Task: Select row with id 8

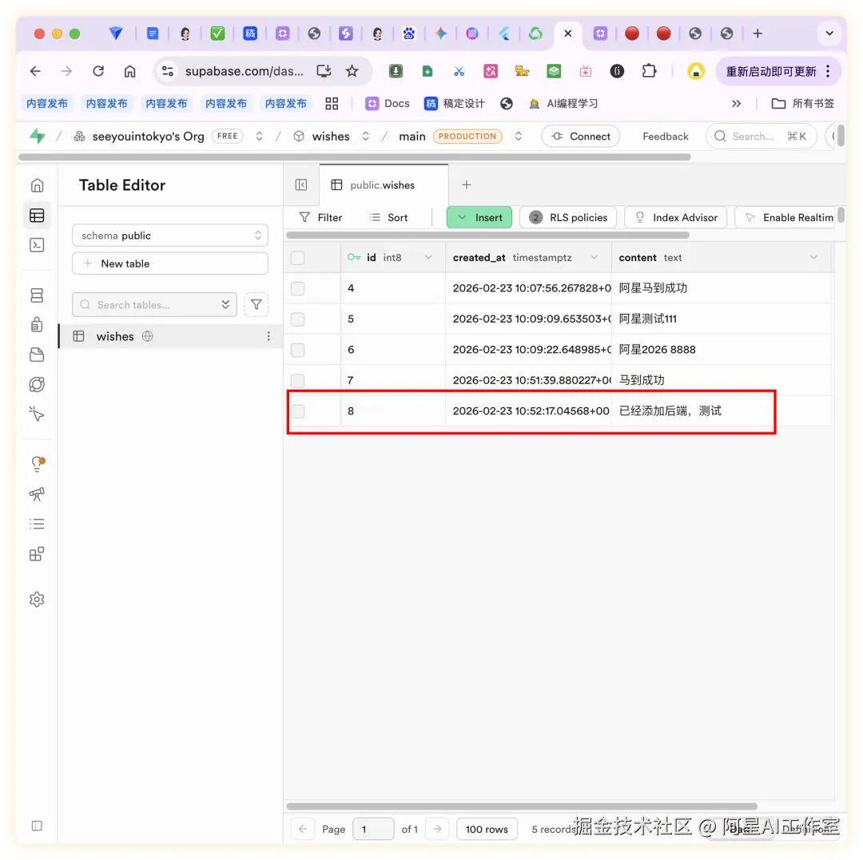Action: tap(298, 410)
